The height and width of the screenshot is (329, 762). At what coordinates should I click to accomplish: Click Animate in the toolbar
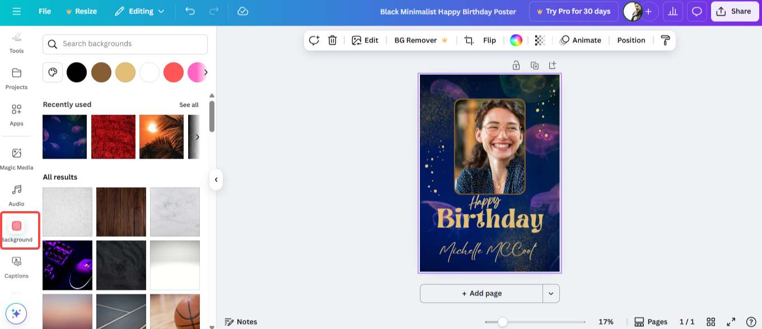coord(581,40)
